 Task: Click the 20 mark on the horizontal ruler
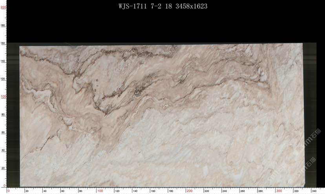coord(27,191)
